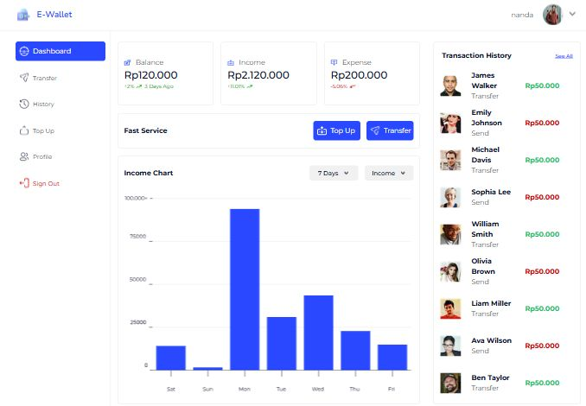Click Liam Miller's avatar
Screen dimensions: 586x406
click(450, 308)
